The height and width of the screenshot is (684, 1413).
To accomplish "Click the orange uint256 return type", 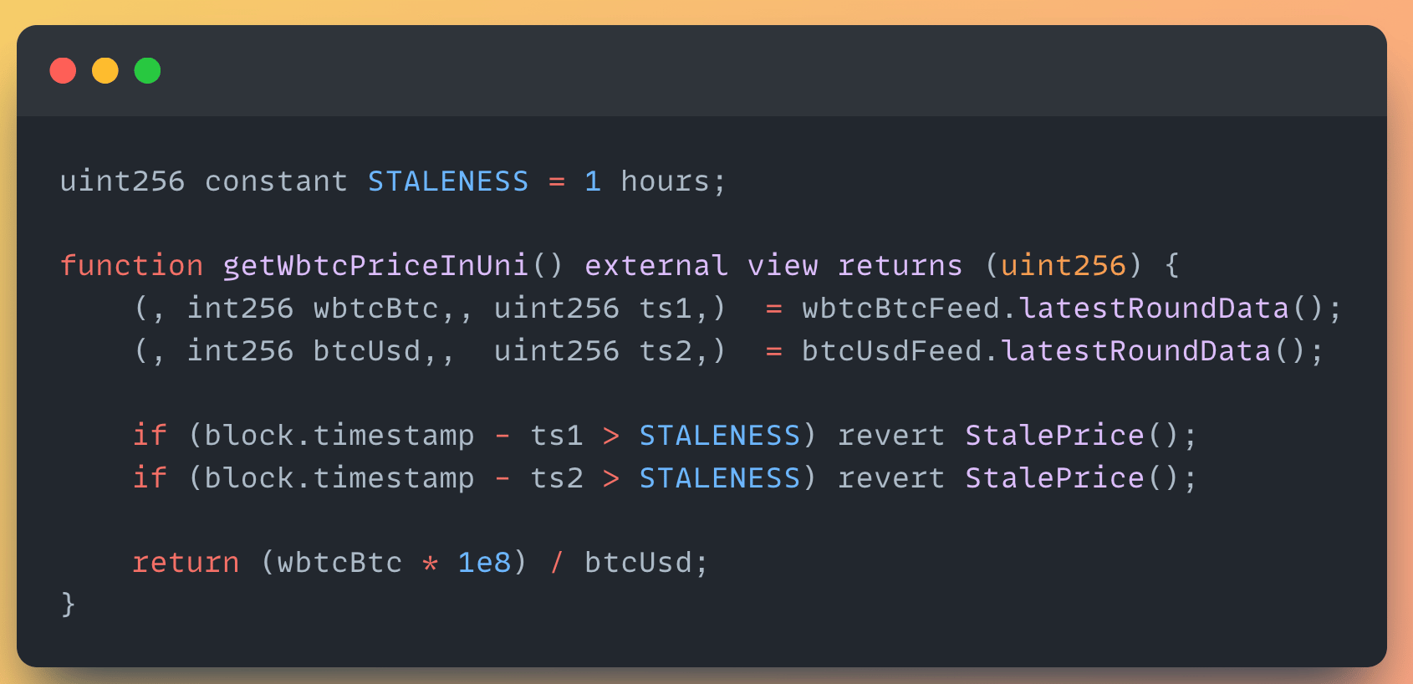I will point(1063,266).
